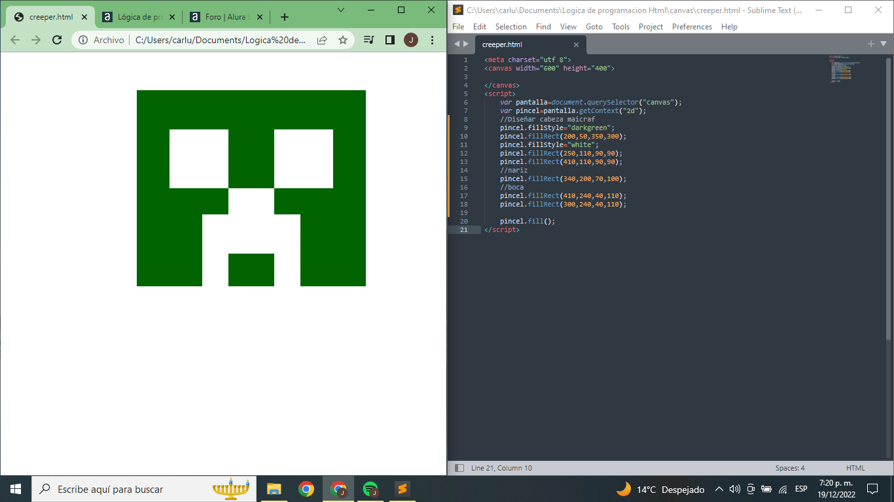Close the creeper.html Chrome tab

click(84, 17)
